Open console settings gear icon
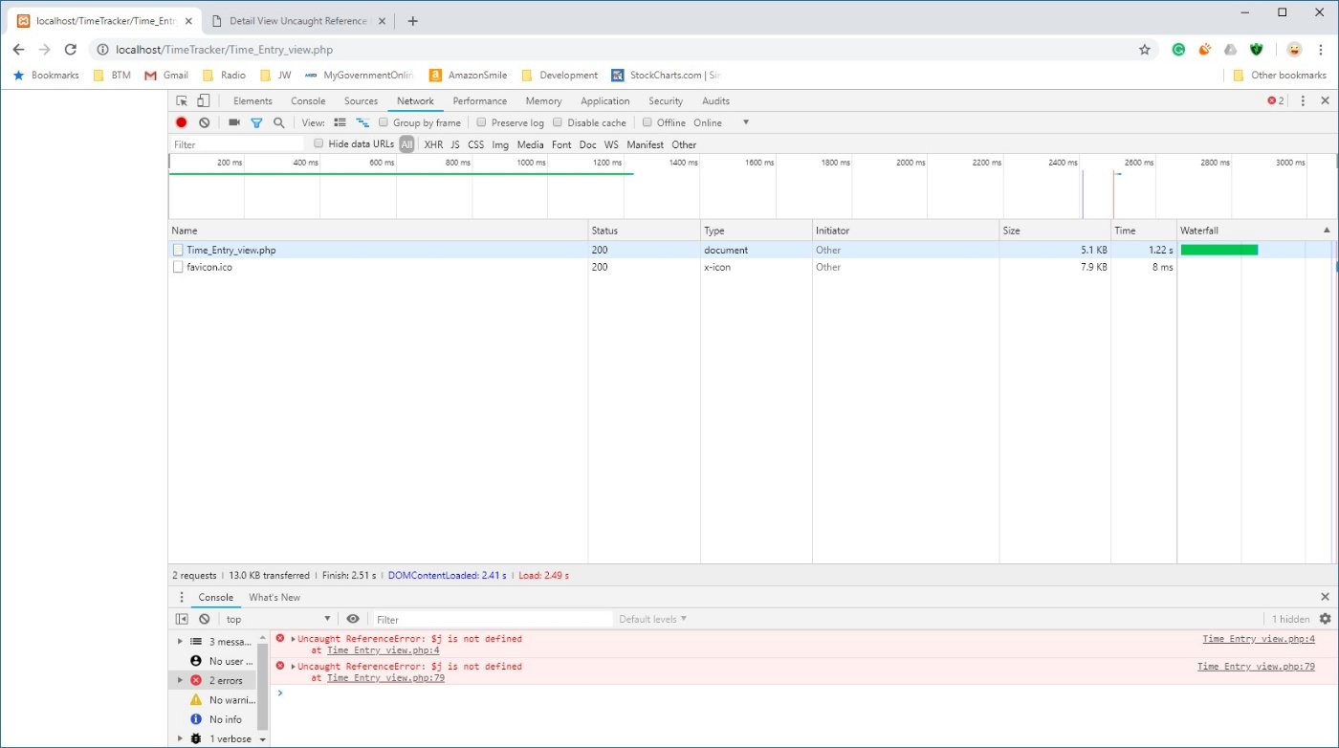Viewport: 1339px width, 748px height. pyautogui.click(x=1325, y=619)
